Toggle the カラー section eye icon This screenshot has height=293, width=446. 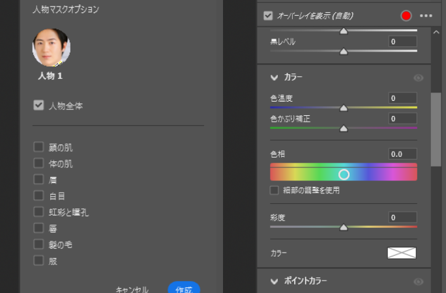pyautogui.click(x=419, y=77)
